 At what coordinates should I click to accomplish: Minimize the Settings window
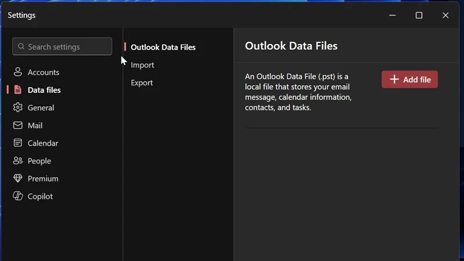393,15
